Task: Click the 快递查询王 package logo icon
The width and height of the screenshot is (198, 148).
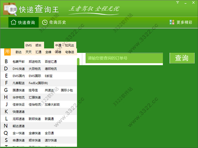Action: pos(10,9)
